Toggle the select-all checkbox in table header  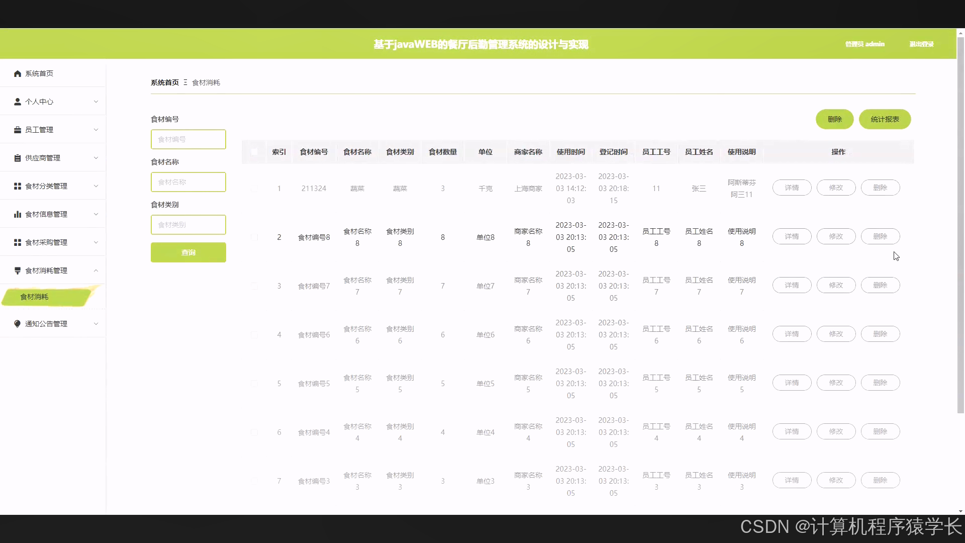pos(254,152)
